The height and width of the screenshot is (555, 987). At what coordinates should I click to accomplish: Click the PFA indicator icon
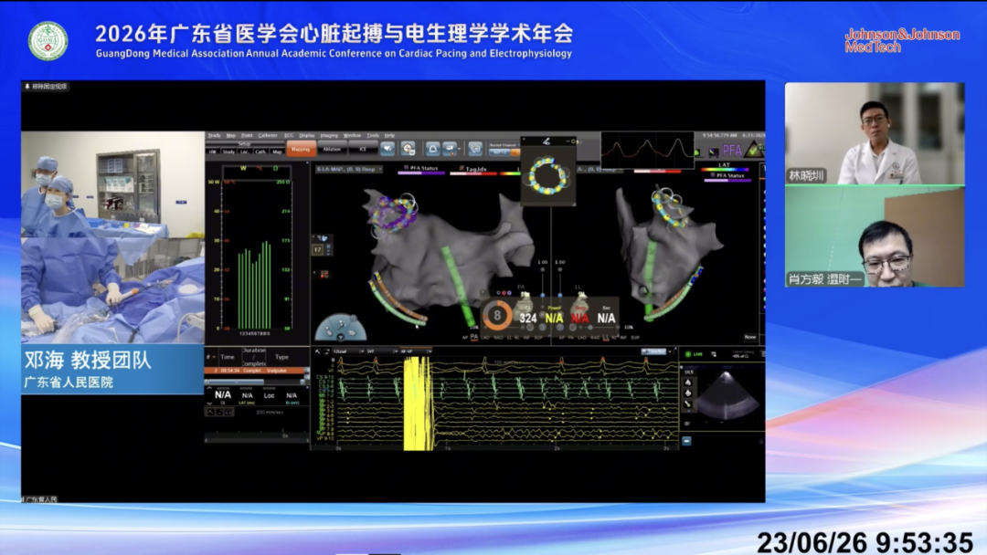pyautogui.click(x=732, y=150)
